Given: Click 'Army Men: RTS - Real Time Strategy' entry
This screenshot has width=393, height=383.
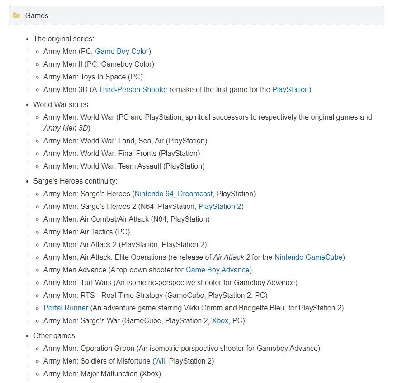Looking at the screenshot, I should 156,296.
